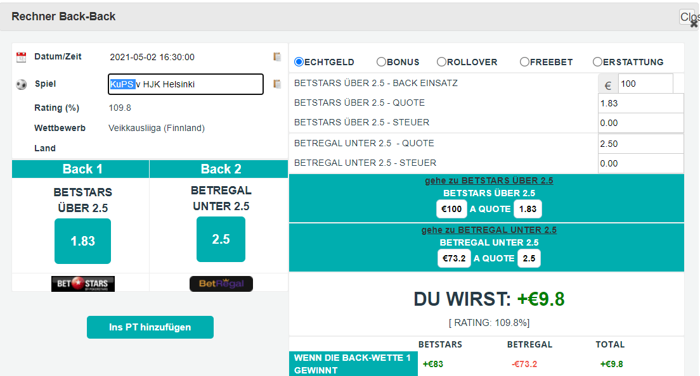The image size is (700, 376).
Task: Click the +€83 Betstars result value
Action: click(433, 364)
